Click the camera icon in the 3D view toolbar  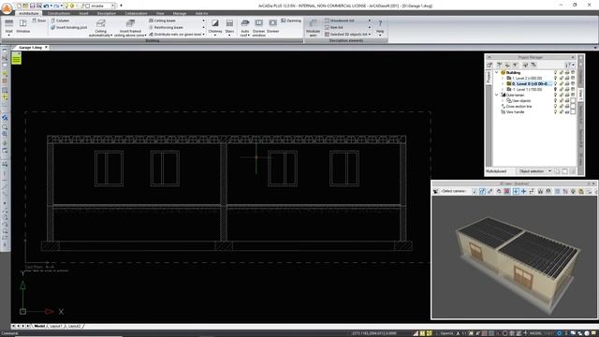tap(435, 191)
